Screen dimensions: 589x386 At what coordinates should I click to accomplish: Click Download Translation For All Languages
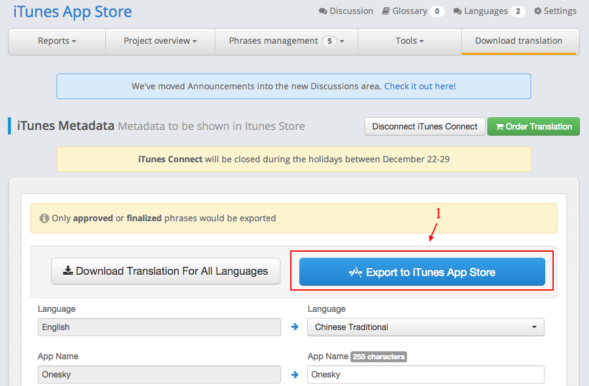[x=166, y=271]
